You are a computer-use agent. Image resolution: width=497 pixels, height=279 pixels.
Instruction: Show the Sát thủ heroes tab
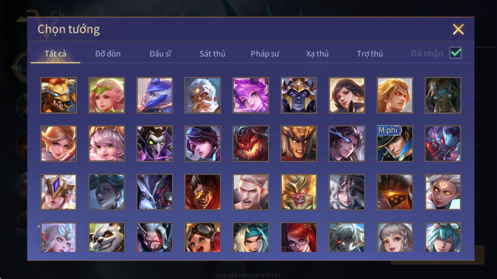[x=212, y=54]
